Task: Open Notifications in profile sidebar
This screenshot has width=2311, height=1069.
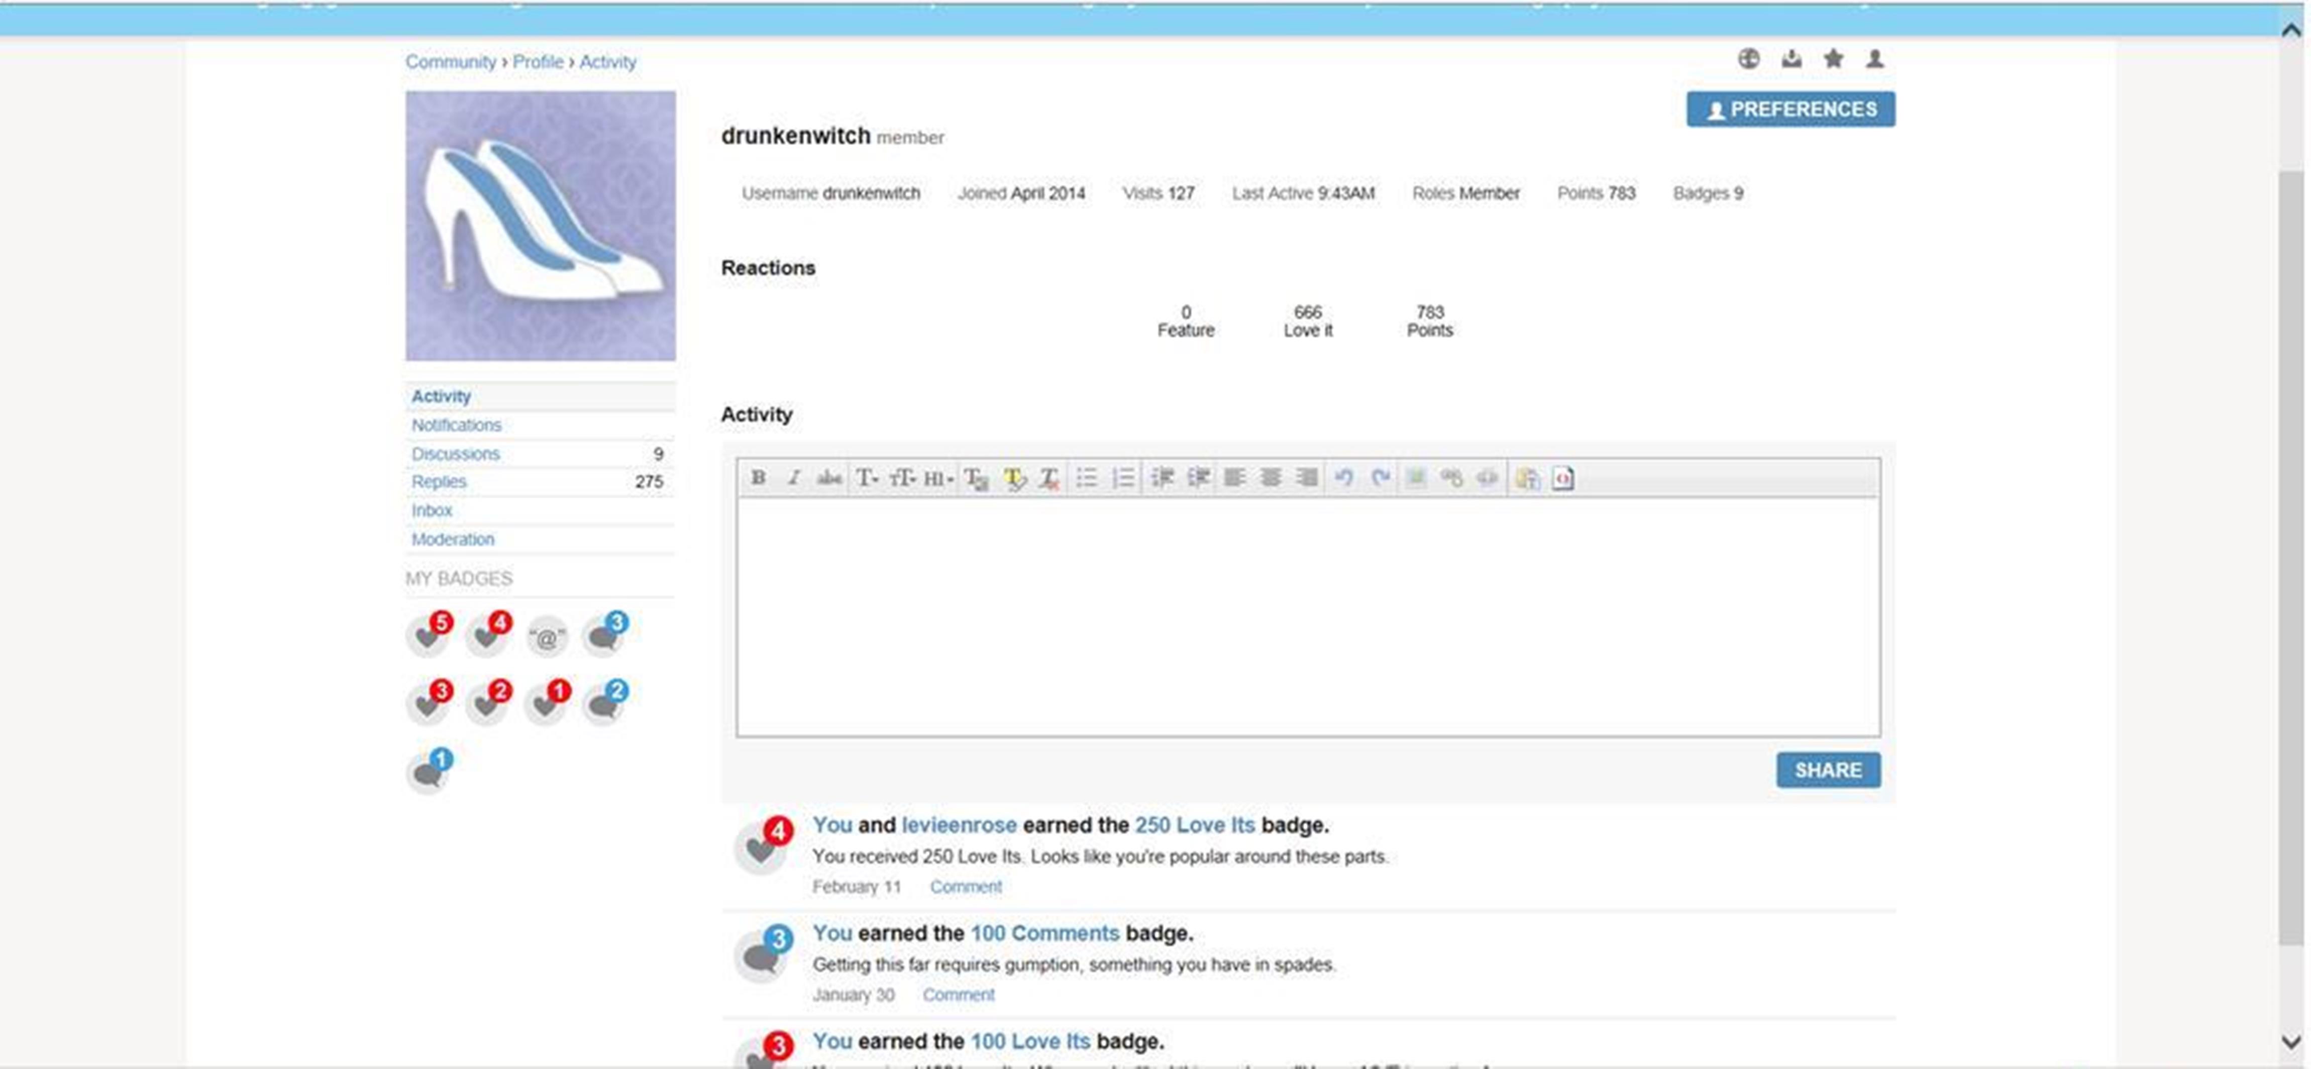Action: [x=456, y=425]
